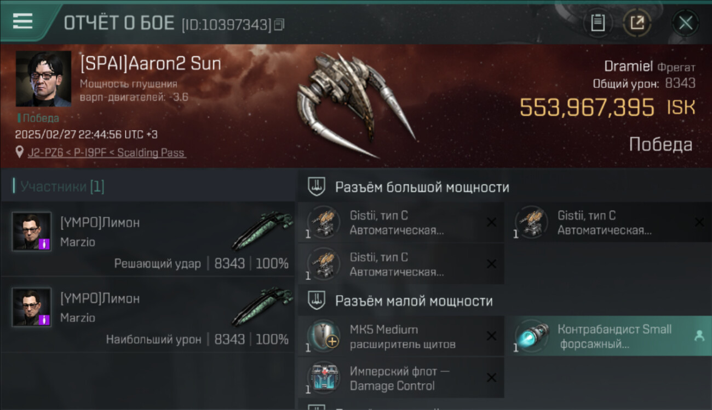Copy the battle report ID icon
The image size is (712, 410).
[279, 25]
